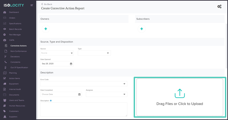Click the Choose Date input field
The height and width of the screenshot is (120, 228).
coord(61,94)
